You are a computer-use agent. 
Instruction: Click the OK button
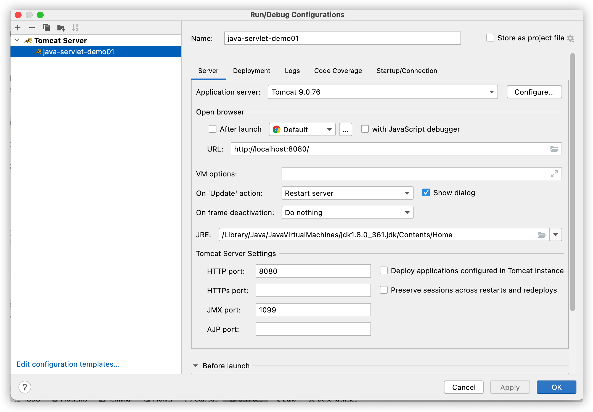click(x=556, y=387)
